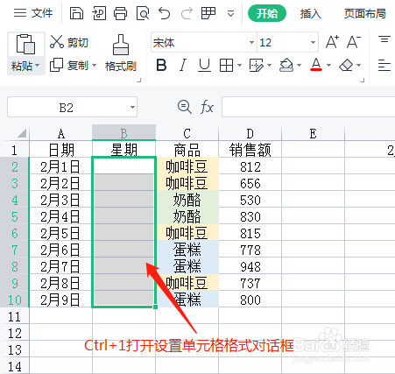
Task: Click the Borders icon
Action: 226,65
